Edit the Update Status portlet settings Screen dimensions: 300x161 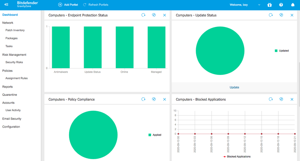281,15
